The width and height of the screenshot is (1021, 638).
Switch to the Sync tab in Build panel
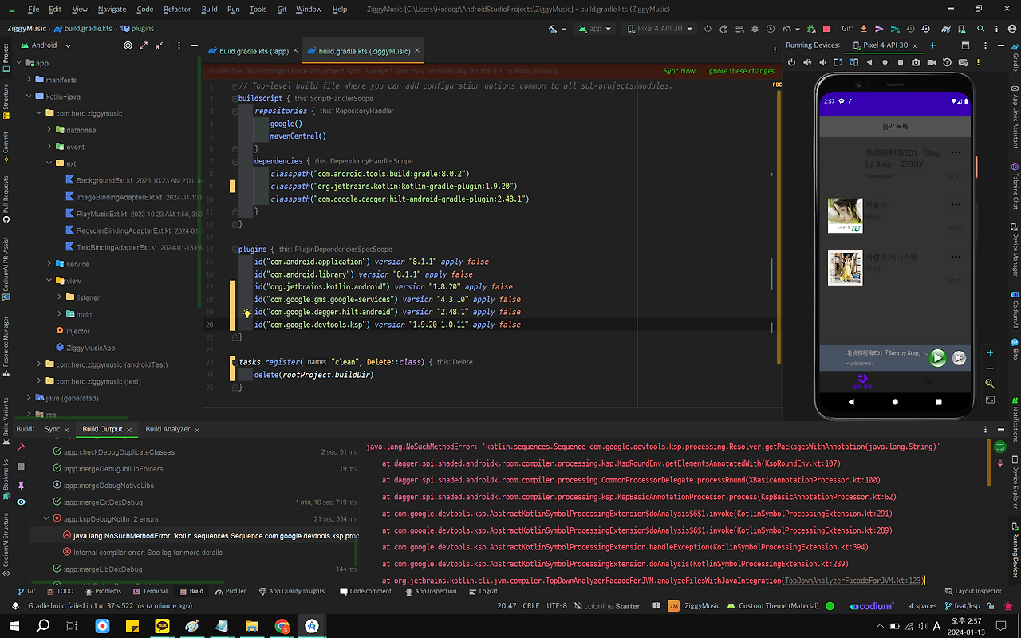coord(53,429)
